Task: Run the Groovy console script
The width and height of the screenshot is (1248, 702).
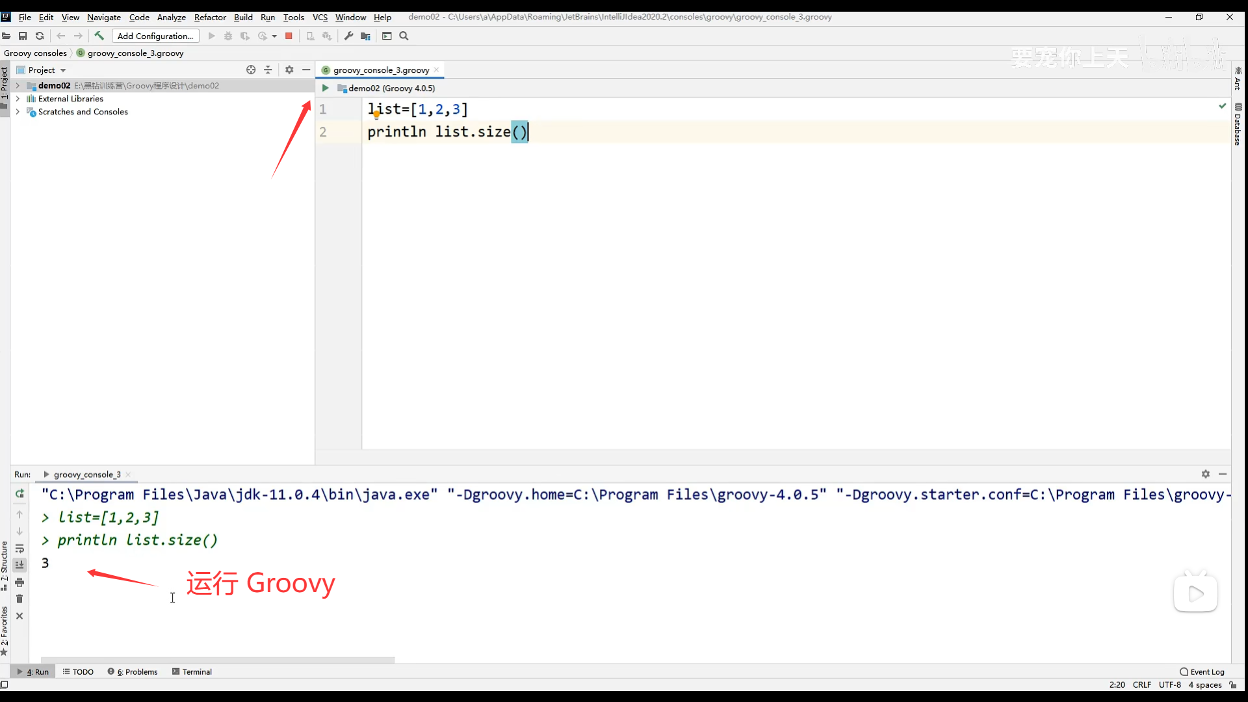Action: [x=326, y=88]
